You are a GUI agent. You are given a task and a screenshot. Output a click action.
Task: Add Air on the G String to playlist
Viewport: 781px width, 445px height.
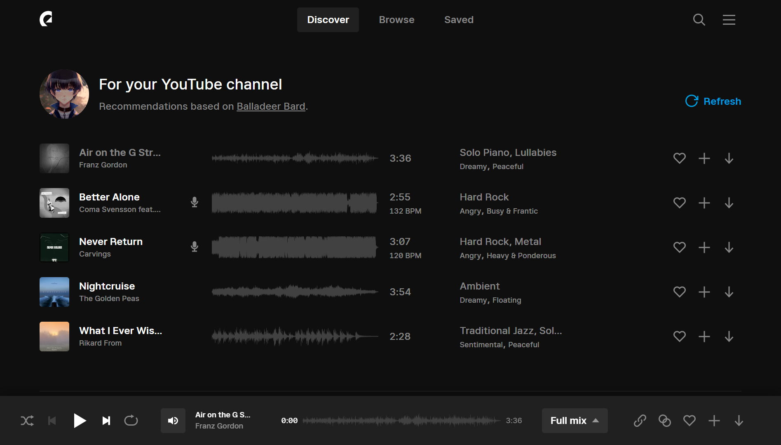[x=704, y=158]
